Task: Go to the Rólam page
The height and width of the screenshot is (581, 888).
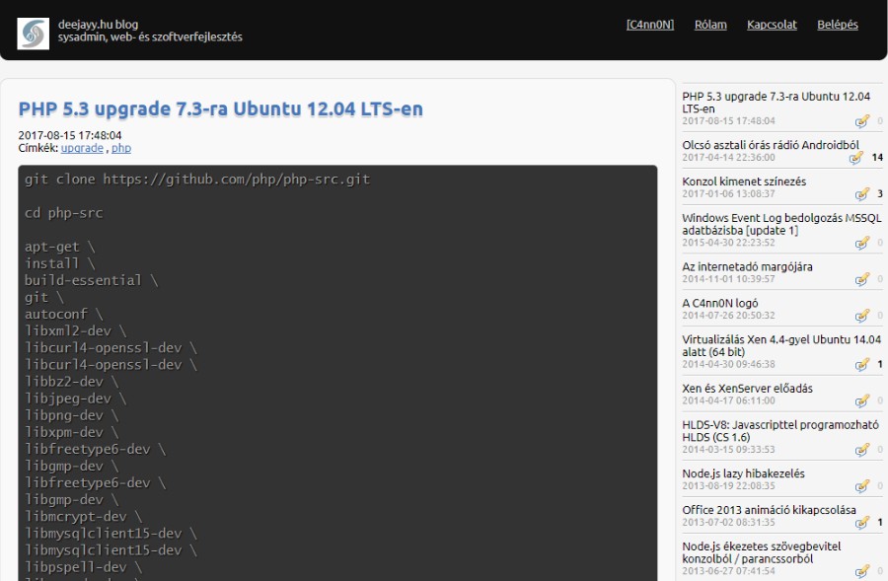Action: pyautogui.click(x=710, y=25)
